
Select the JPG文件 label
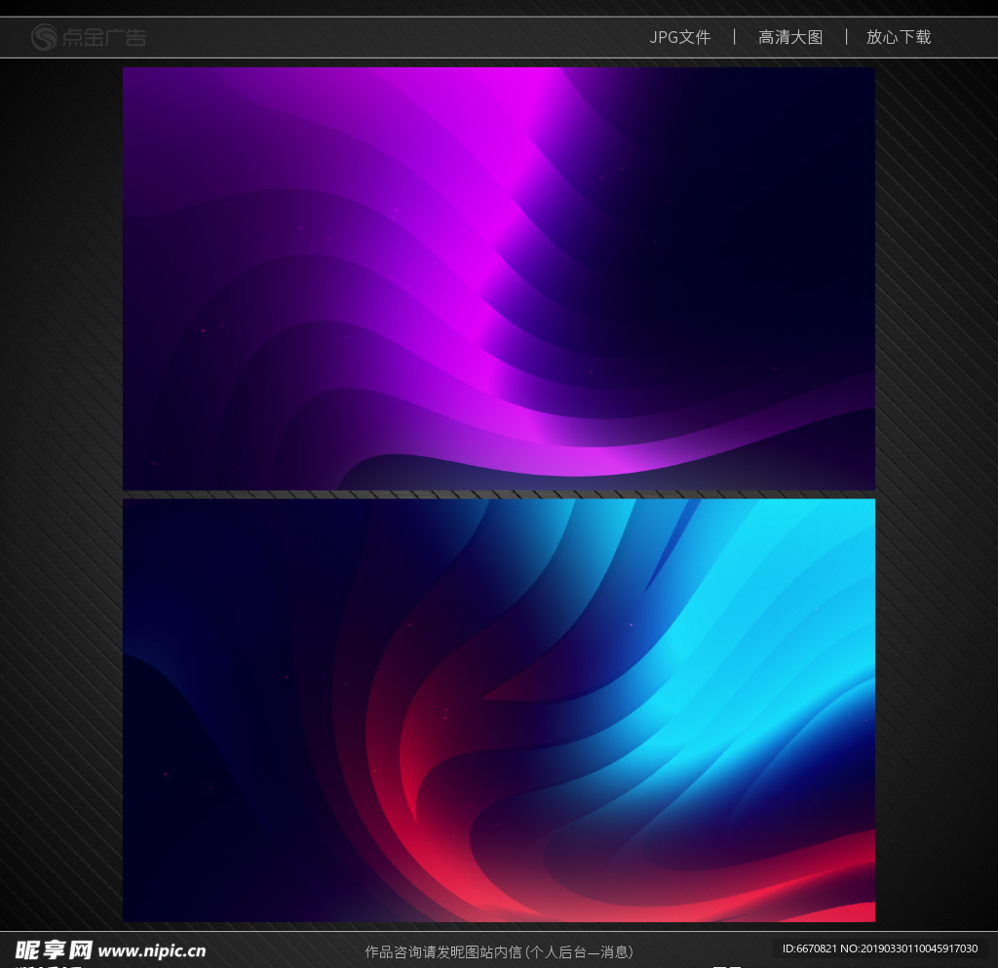[680, 37]
